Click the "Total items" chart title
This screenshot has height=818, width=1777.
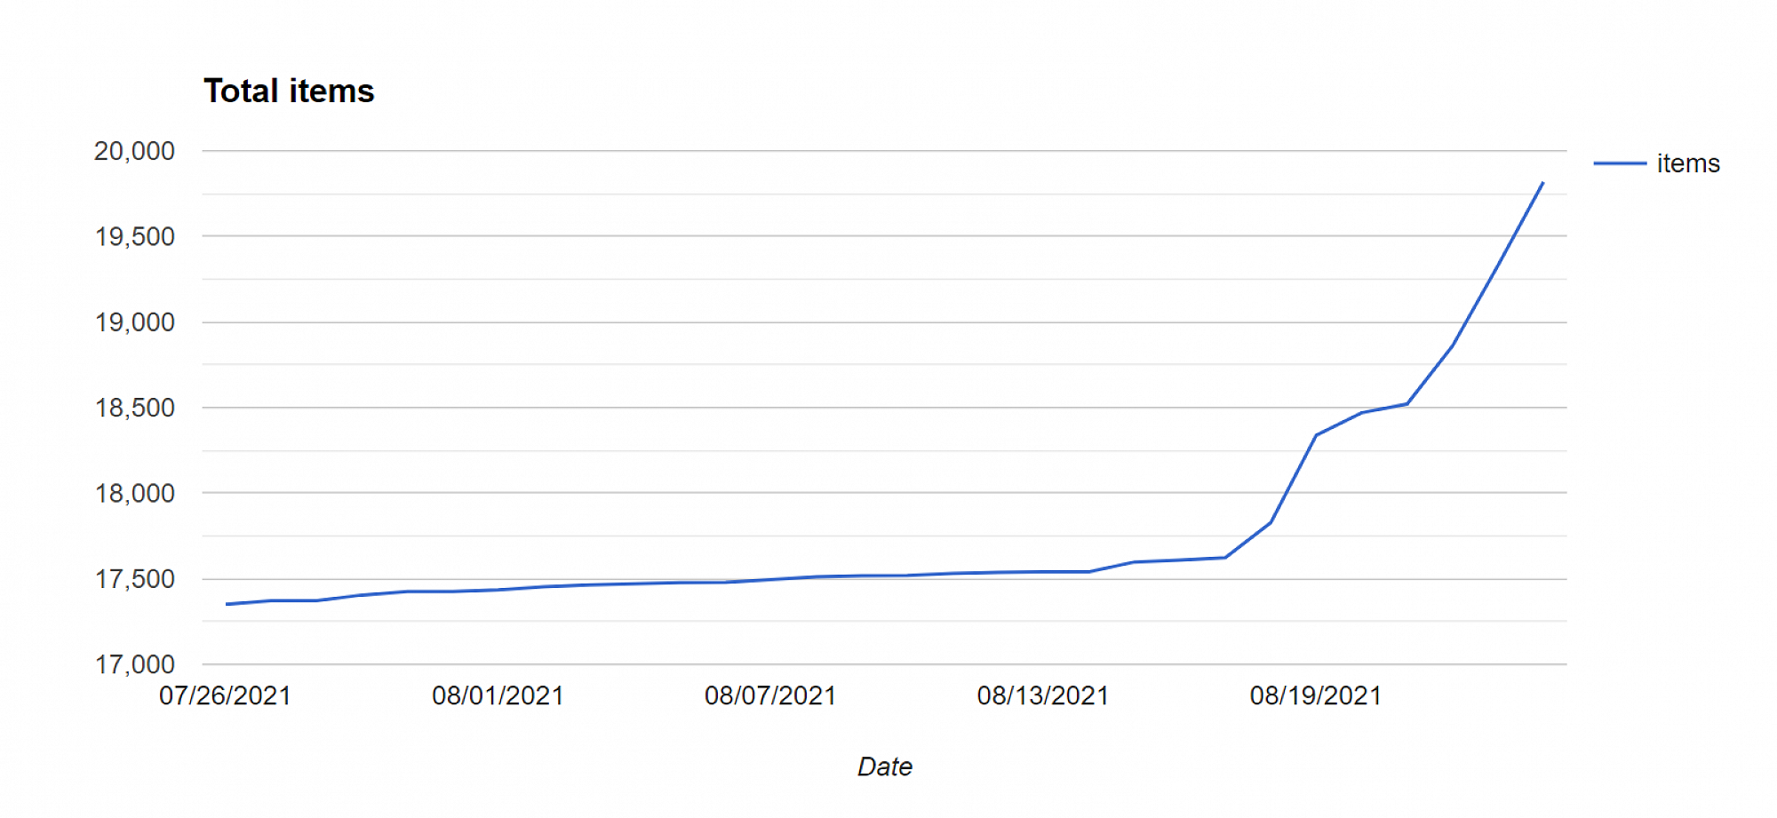click(x=289, y=91)
